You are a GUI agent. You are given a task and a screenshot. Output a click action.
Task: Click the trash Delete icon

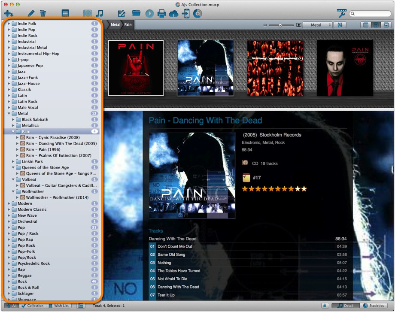(43, 13)
